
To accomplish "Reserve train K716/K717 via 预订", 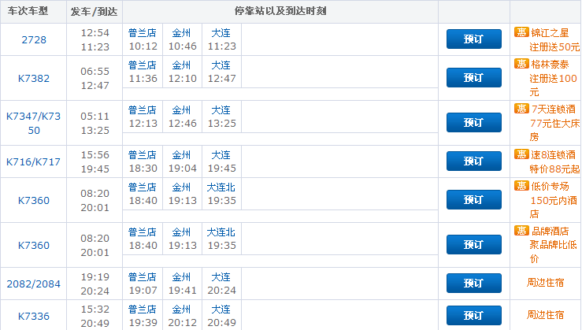I will (473, 161).
